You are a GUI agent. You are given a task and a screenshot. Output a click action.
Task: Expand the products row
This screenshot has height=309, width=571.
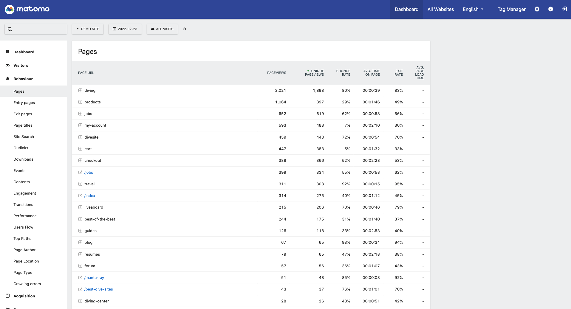(x=80, y=102)
